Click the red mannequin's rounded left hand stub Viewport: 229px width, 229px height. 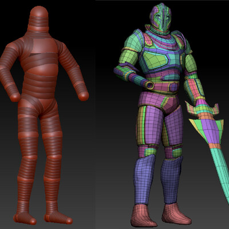coord(84,96)
